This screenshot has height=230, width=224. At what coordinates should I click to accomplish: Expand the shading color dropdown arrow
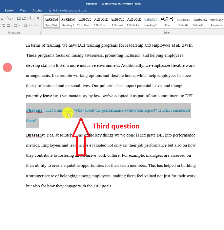29,26
